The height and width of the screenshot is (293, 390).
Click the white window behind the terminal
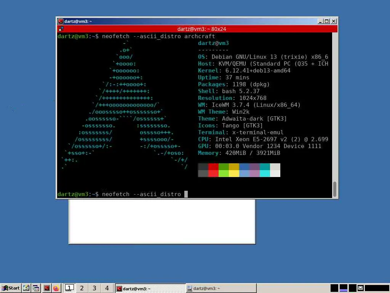[x=162, y=221]
